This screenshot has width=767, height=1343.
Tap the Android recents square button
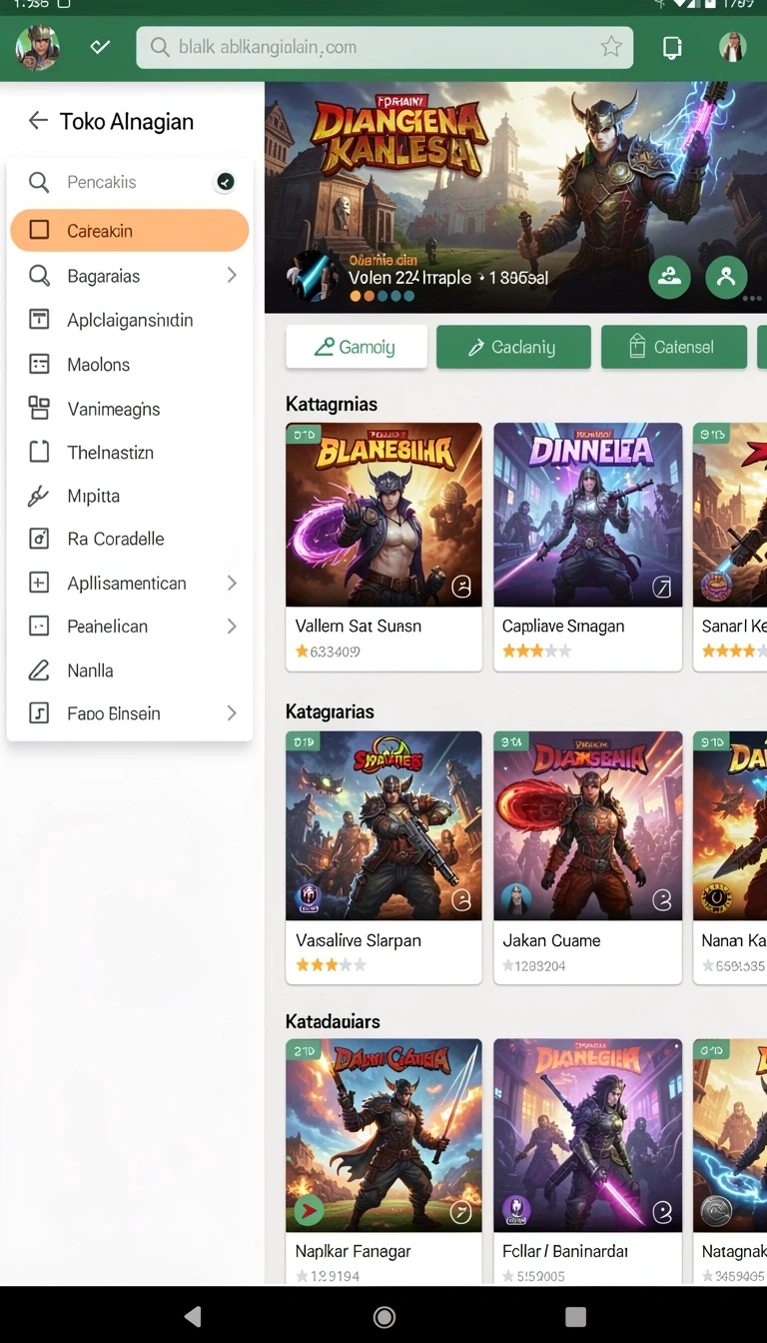coord(575,1316)
